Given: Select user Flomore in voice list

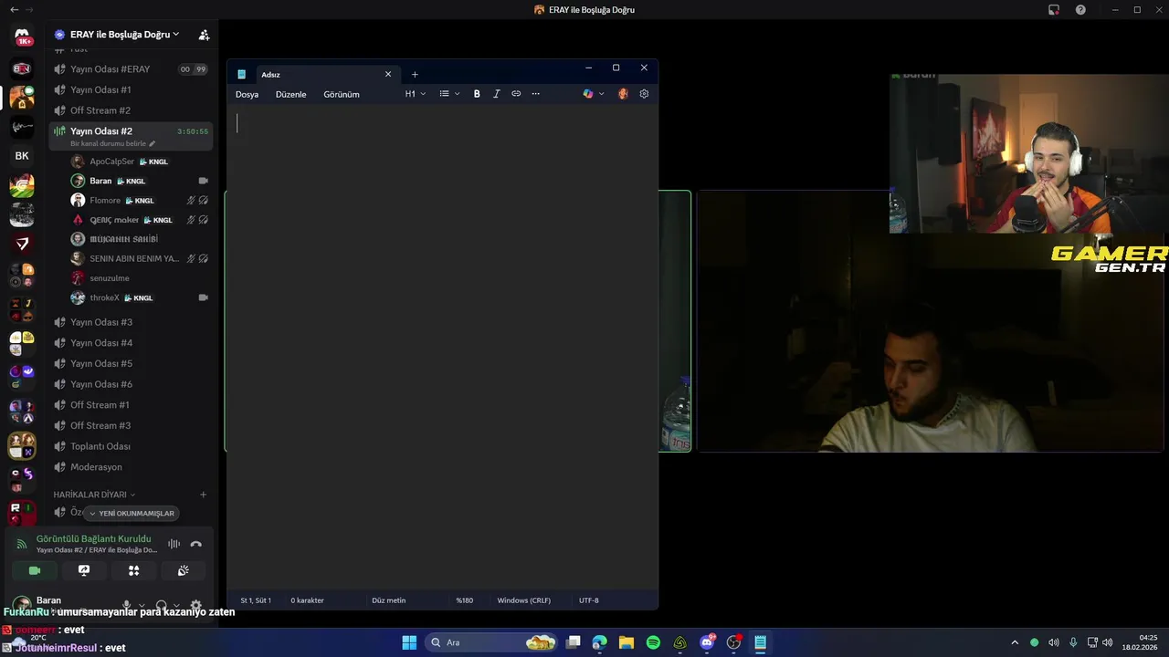Looking at the screenshot, I should 140,200.
